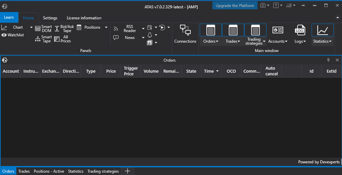The height and width of the screenshot is (175, 342).
Task: Expand the Positions dropdown arrow
Action: click(x=106, y=27)
